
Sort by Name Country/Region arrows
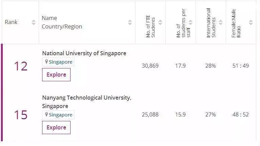(130, 22)
